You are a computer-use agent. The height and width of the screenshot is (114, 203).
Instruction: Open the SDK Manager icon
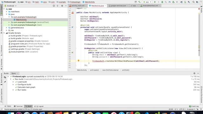pyautogui.click(x=189, y=2)
